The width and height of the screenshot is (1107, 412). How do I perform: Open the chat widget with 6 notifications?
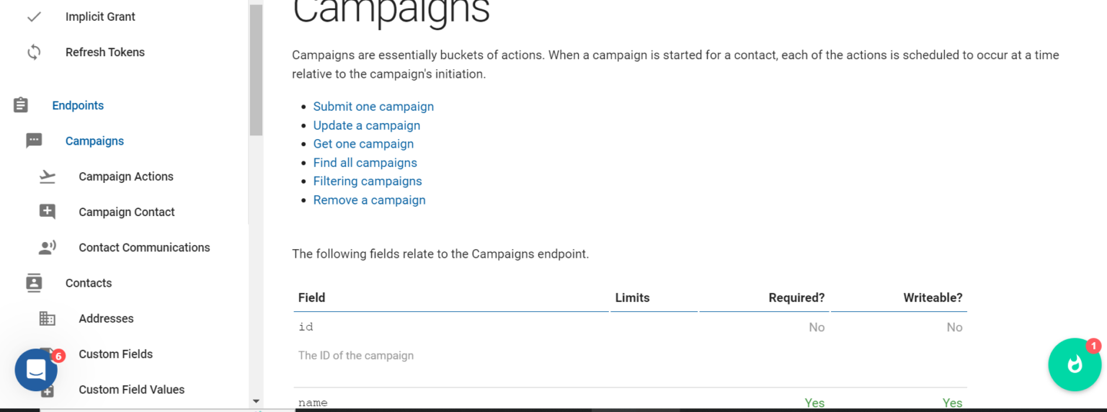tap(36, 370)
